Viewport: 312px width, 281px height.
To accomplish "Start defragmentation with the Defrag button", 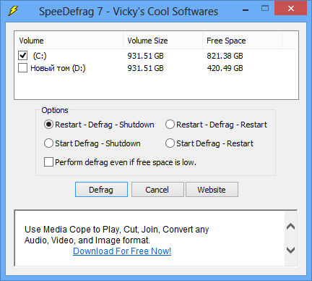I will click(101, 190).
